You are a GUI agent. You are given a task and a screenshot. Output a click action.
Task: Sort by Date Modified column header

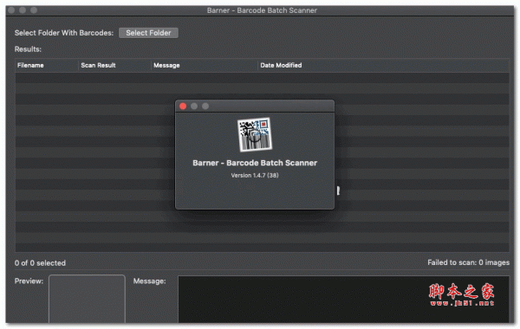click(383, 65)
